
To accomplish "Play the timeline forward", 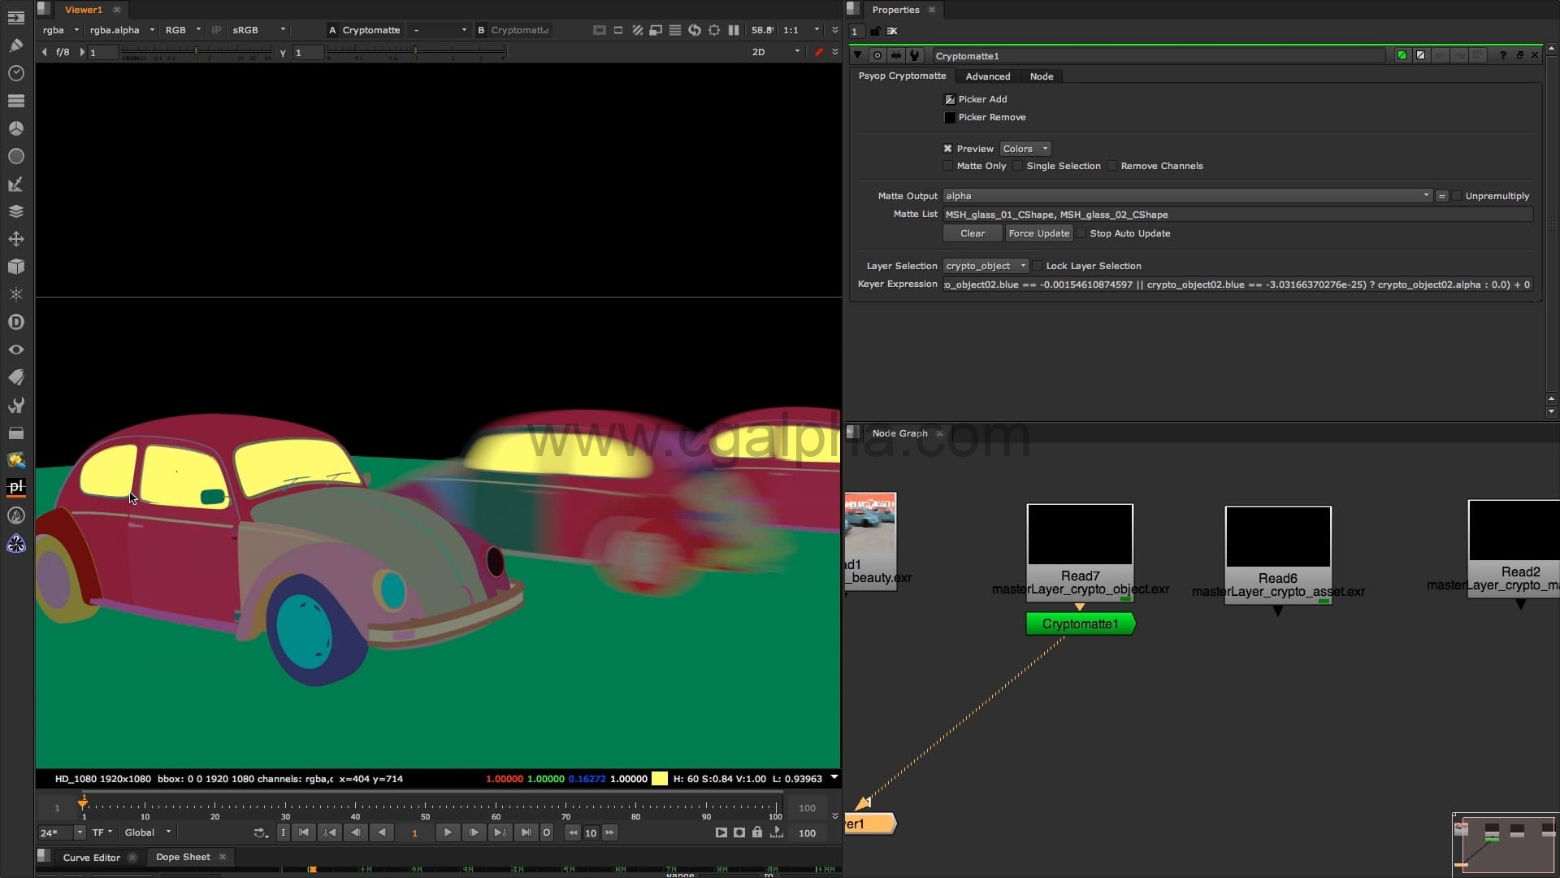I will (x=447, y=832).
